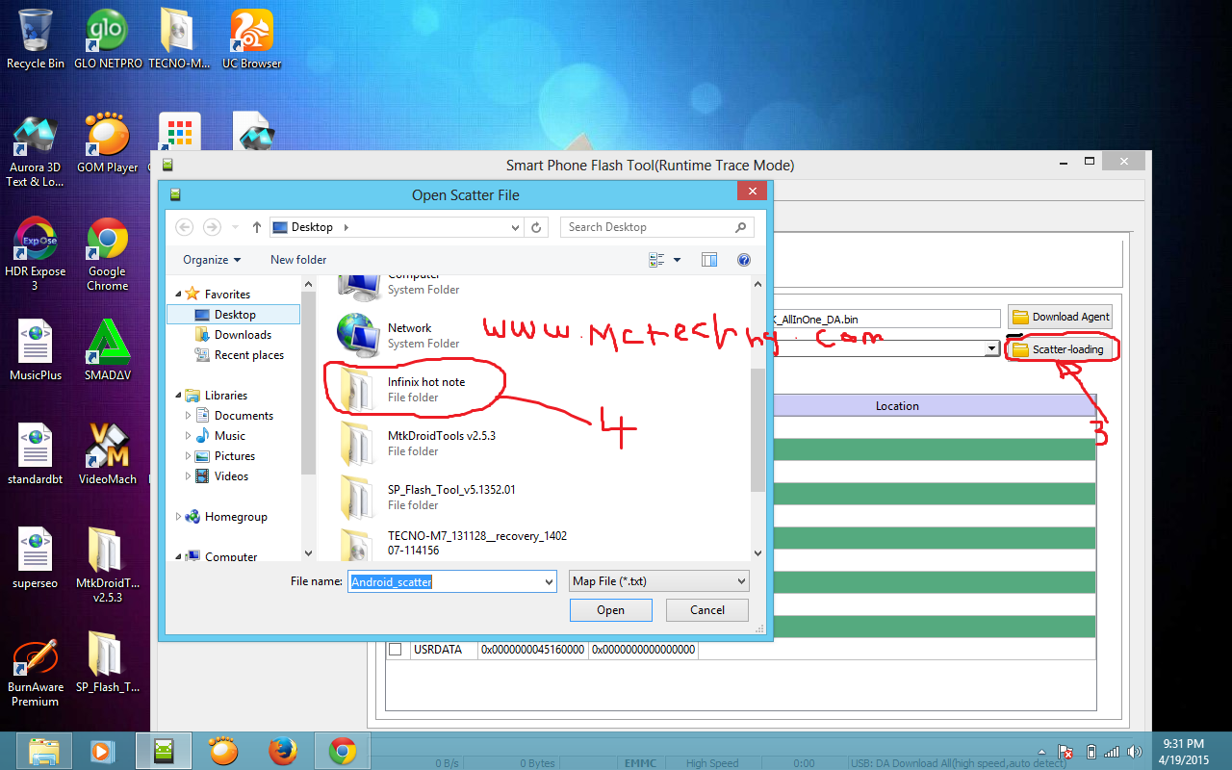Open the address bar history dropdown

coord(516,227)
